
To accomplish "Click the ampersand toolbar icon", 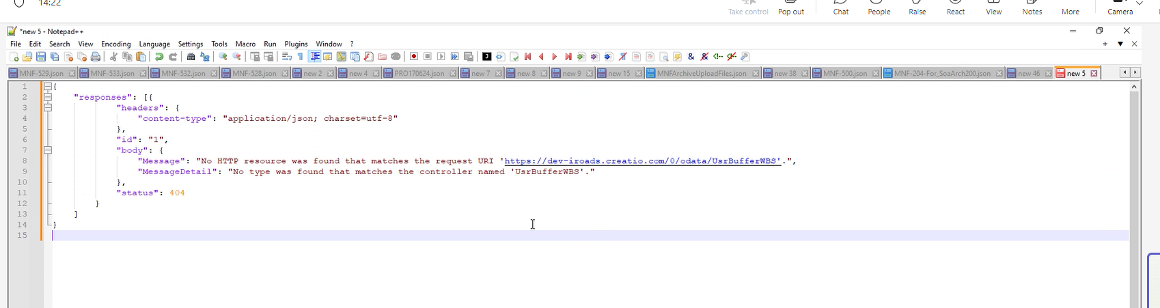I will (x=691, y=57).
